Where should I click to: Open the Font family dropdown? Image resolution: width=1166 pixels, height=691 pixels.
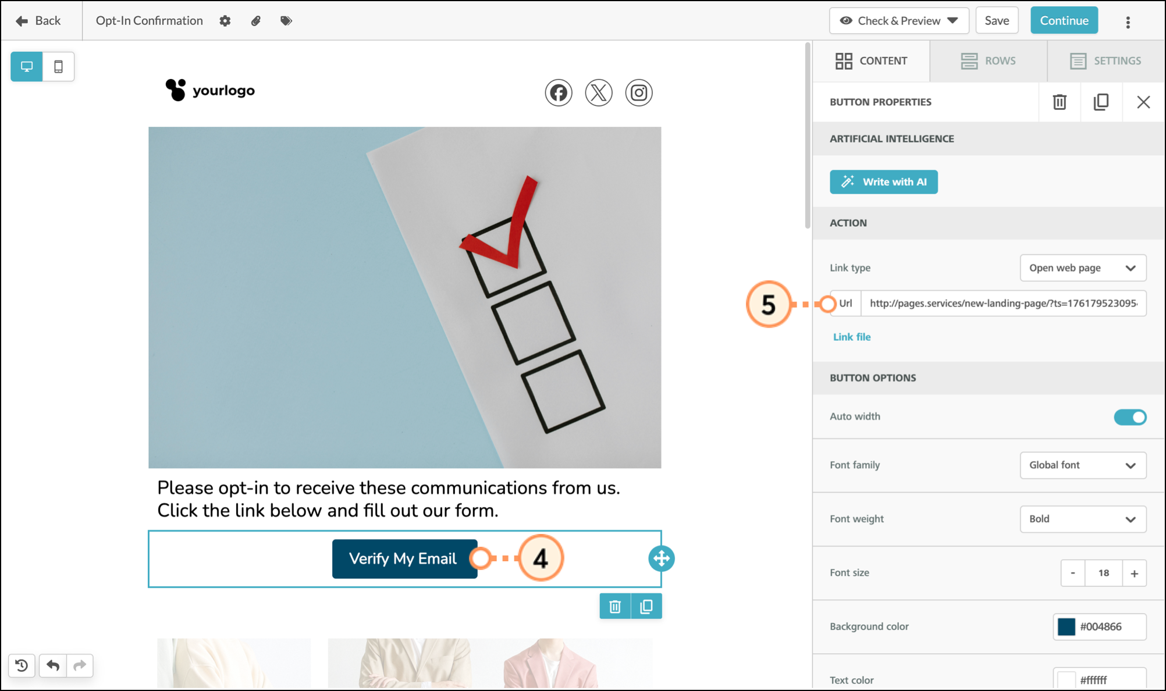[1082, 465]
